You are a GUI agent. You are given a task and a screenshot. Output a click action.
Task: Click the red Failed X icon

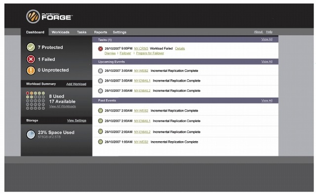(31, 59)
